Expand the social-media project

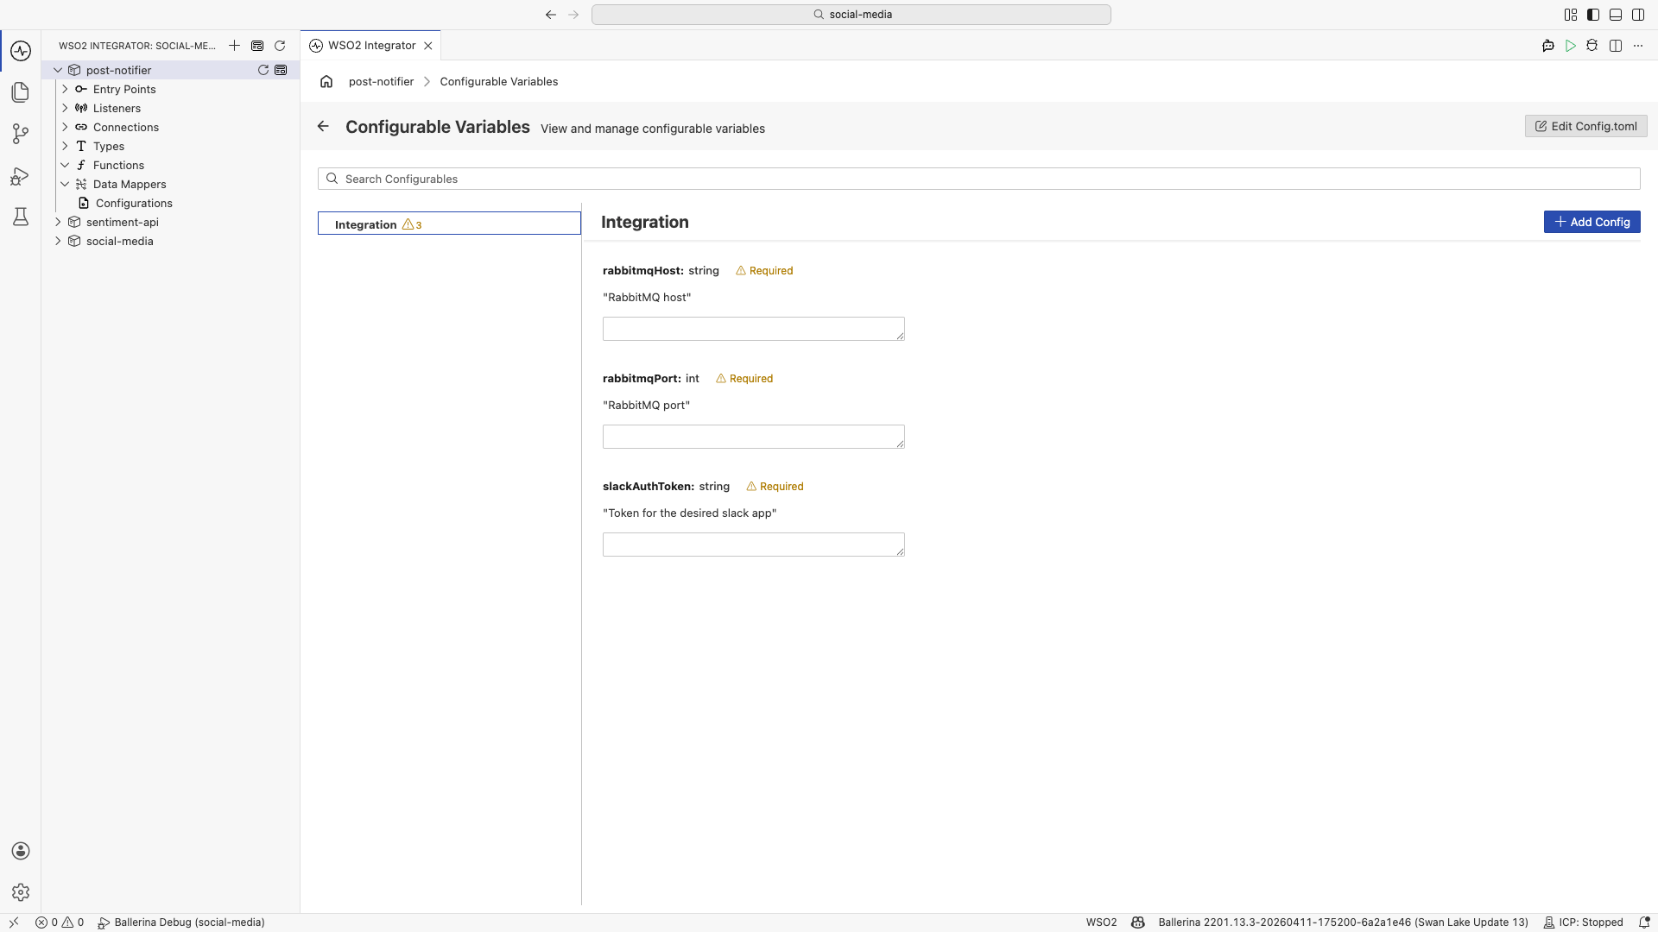pos(58,241)
